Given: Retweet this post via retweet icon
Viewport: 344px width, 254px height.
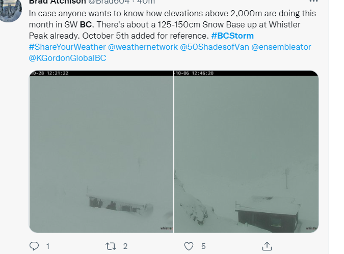Looking at the screenshot, I should 111,246.
